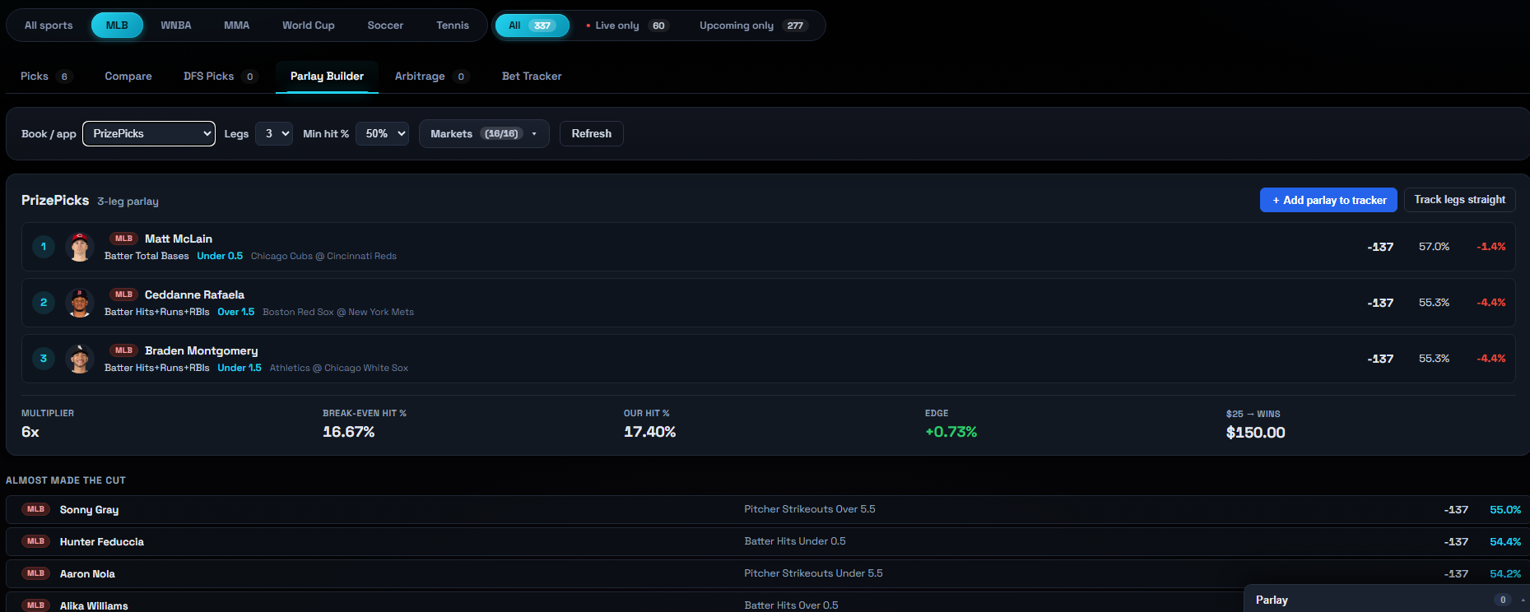The width and height of the screenshot is (1530, 612).
Task: Click Batter Hits Under 0.5 market
Action: [x=795, y=541]
